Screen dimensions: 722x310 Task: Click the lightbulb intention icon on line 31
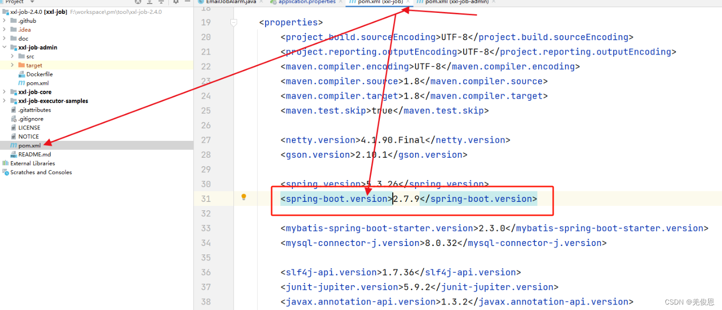(x=244, y=197)
